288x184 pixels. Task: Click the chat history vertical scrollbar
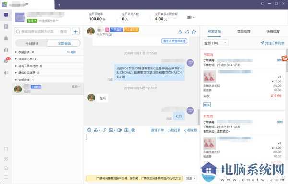coord(198,116)
